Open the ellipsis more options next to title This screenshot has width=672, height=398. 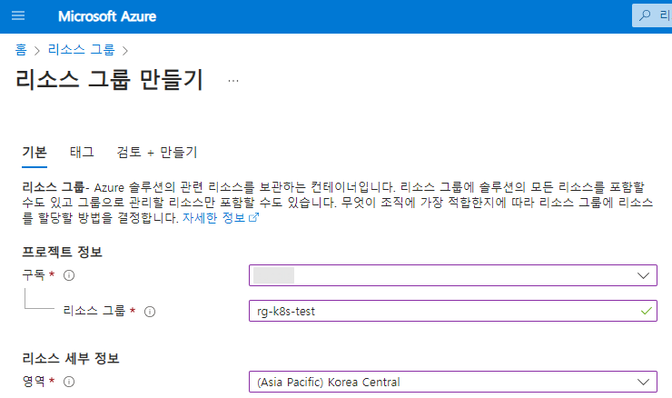pyautogui.click(x=233, y=81)
